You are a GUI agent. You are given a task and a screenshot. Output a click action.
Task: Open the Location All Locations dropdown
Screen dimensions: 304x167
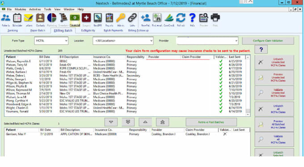(x=123, y=41)
